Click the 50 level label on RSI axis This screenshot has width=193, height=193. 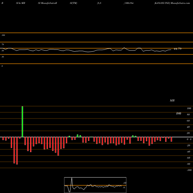pyautogui.click(x=3, y=51)
